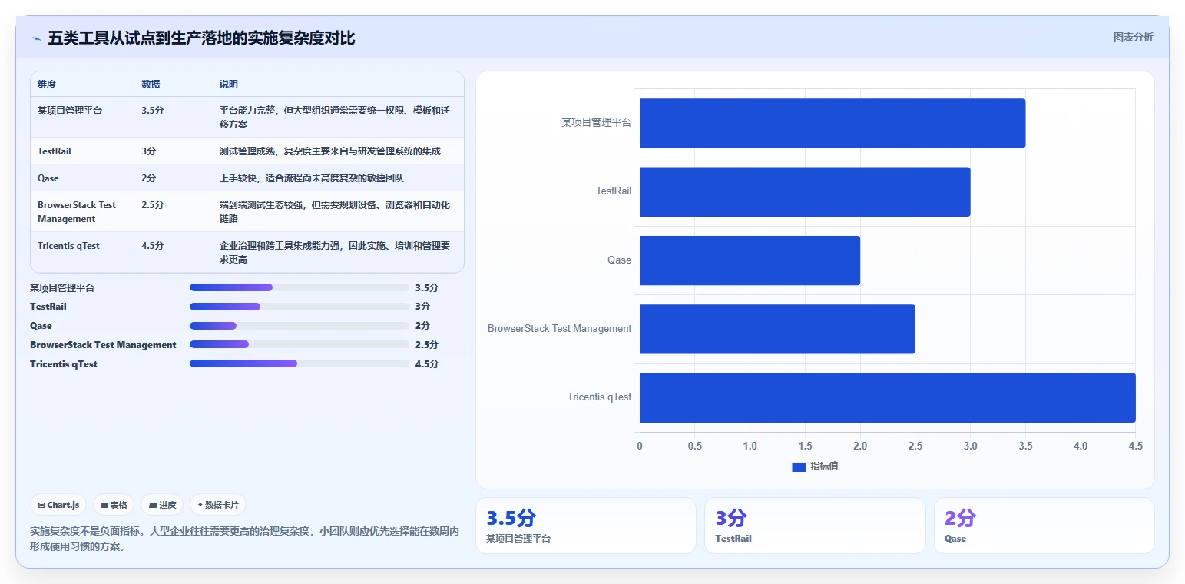Select the 说明 column header
The height and width of the screenshot is (584, 1185).
[x=228, y=85]
